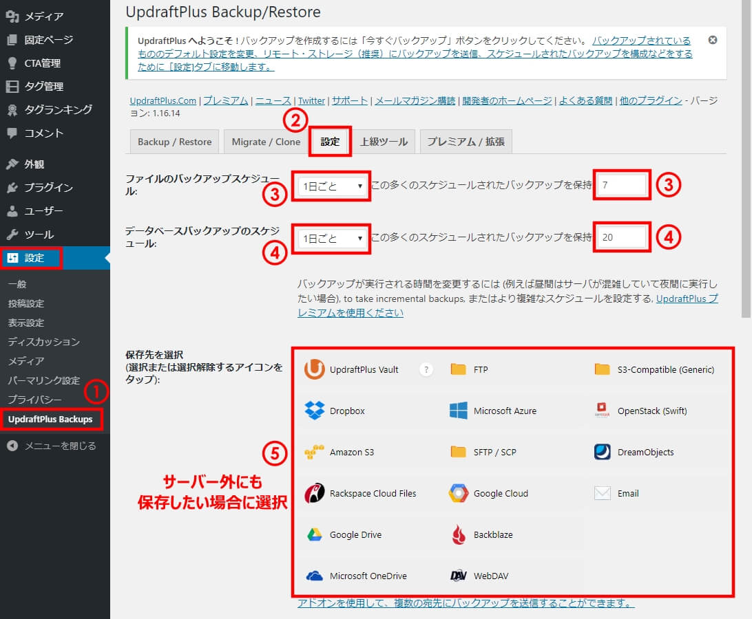Choose Microsoft OneDrive icon

[x=314, y=576]
